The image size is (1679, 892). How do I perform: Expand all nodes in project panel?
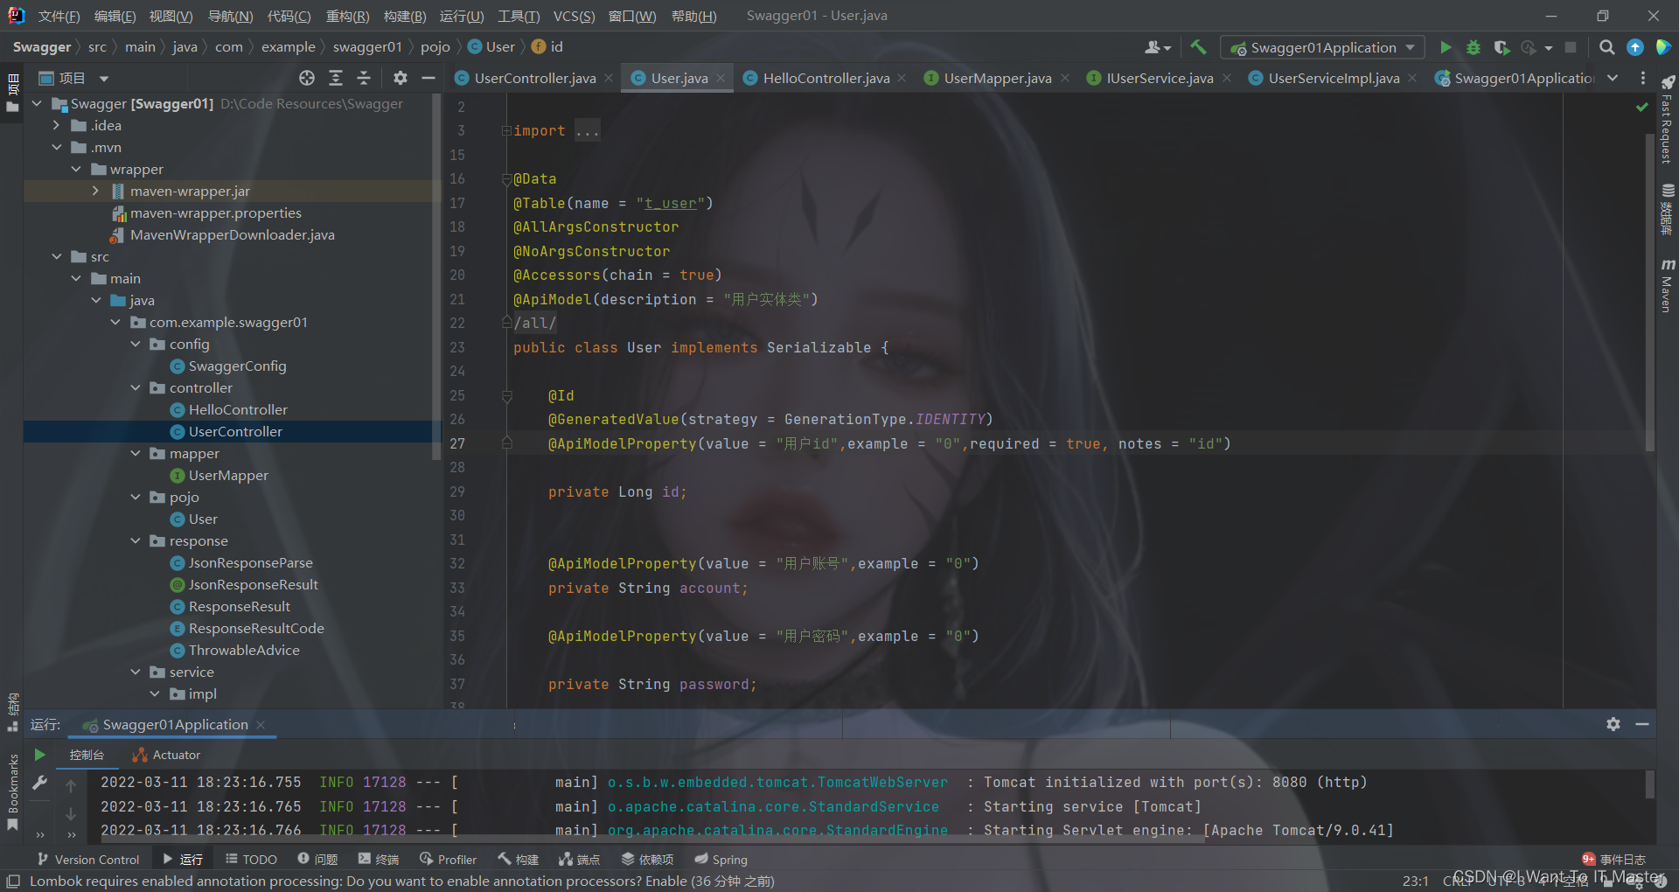pos(336,78)
